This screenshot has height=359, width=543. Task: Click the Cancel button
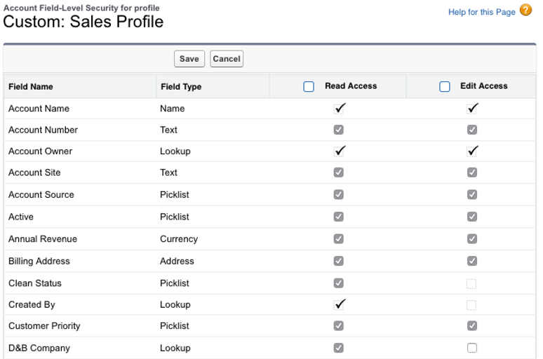(227, 59)
